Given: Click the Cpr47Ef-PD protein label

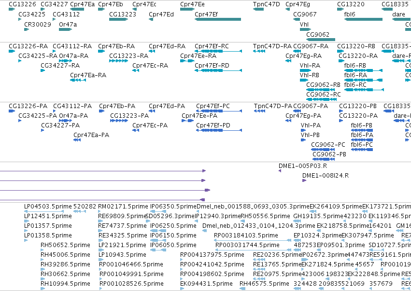Looking at the screenshot, I should [x=213, y=125].
